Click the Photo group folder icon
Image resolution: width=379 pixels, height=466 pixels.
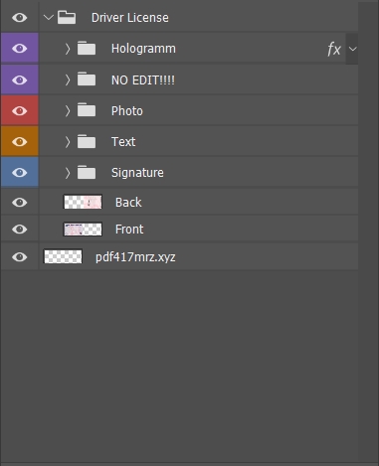[x=87, y=110]
